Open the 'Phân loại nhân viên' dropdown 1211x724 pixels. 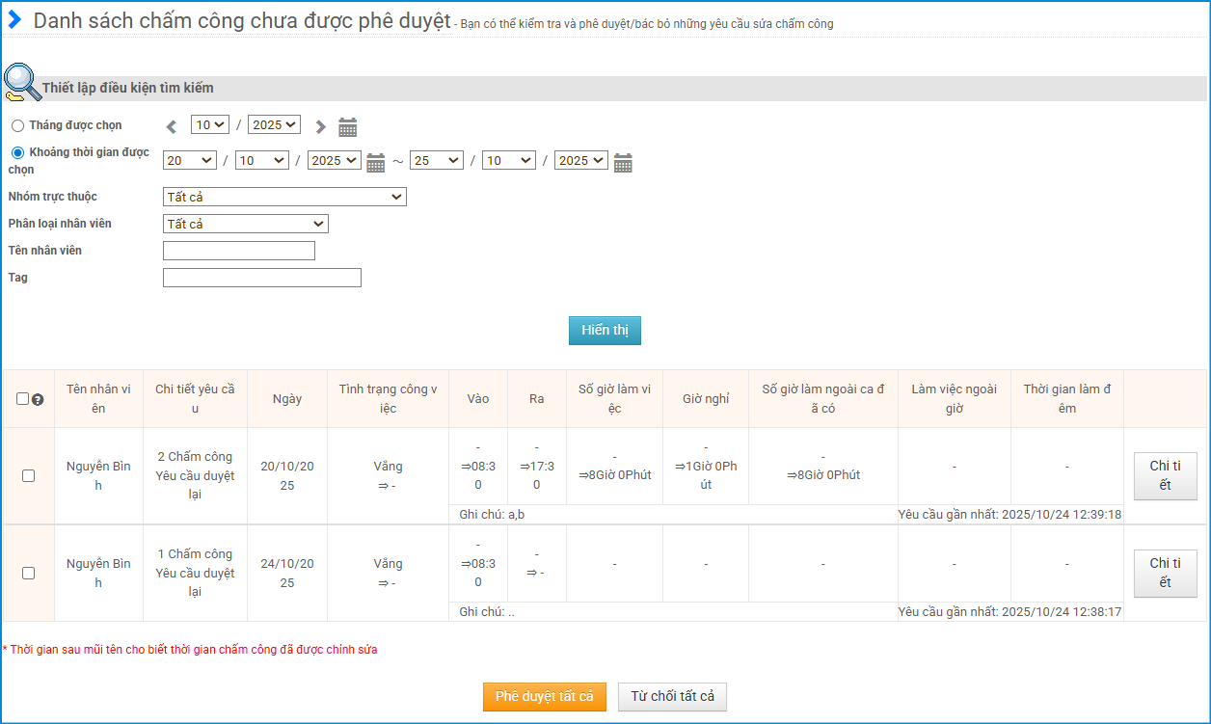(246, 224)
